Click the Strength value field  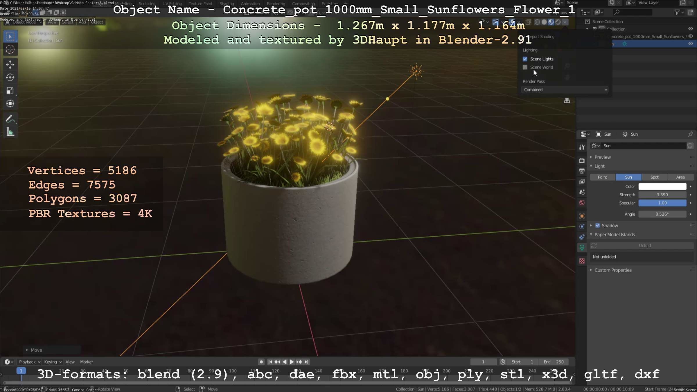point(662,195)
